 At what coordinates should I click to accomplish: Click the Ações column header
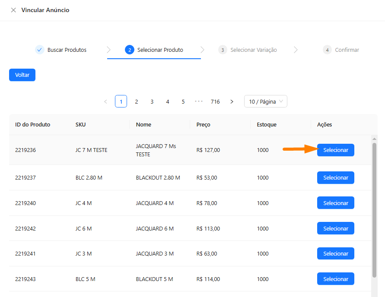(325, 125)
